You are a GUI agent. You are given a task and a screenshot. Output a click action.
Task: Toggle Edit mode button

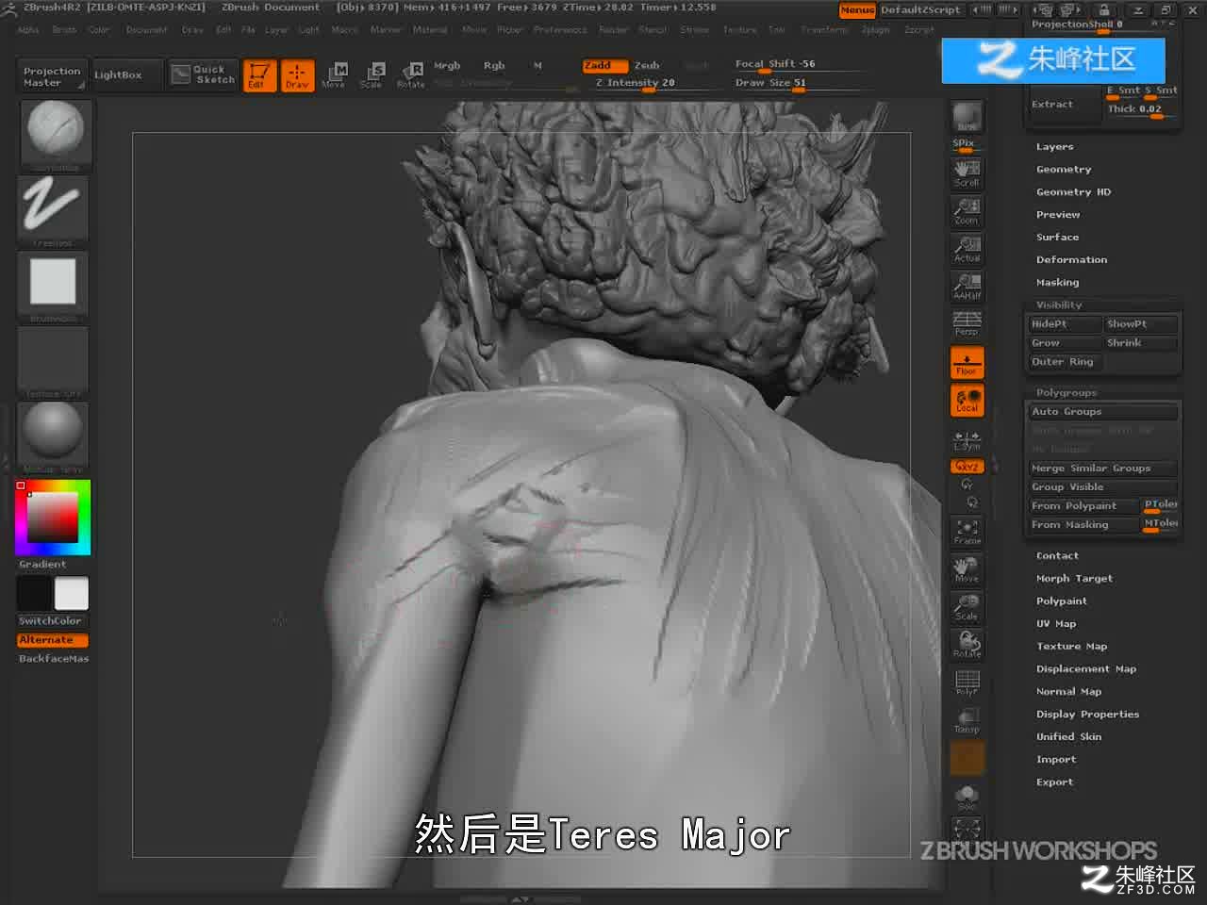click(258, 74)
